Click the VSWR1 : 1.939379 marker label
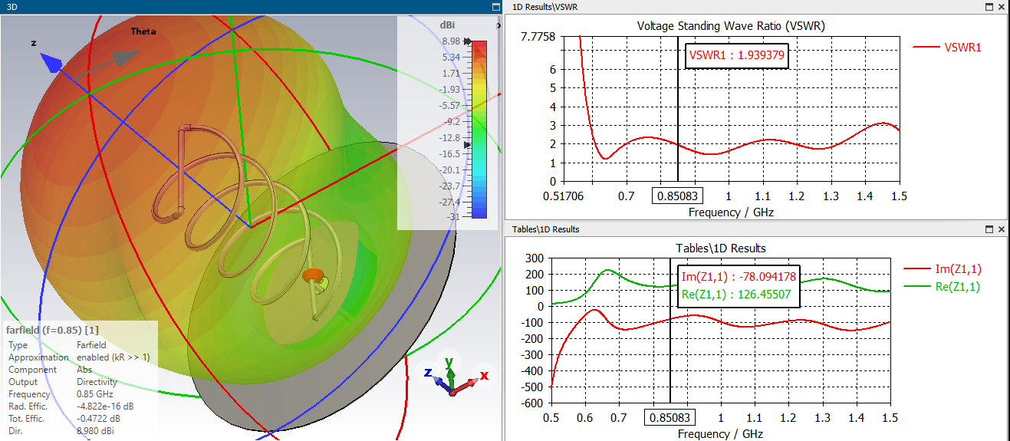This screenshot has width=1010, height=441. pos(736,55)
